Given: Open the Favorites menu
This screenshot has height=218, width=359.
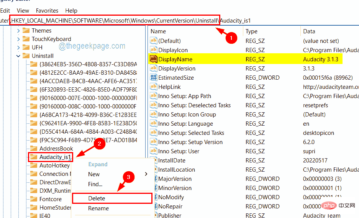Looking at the screenshot, I should tap(47, 10).
